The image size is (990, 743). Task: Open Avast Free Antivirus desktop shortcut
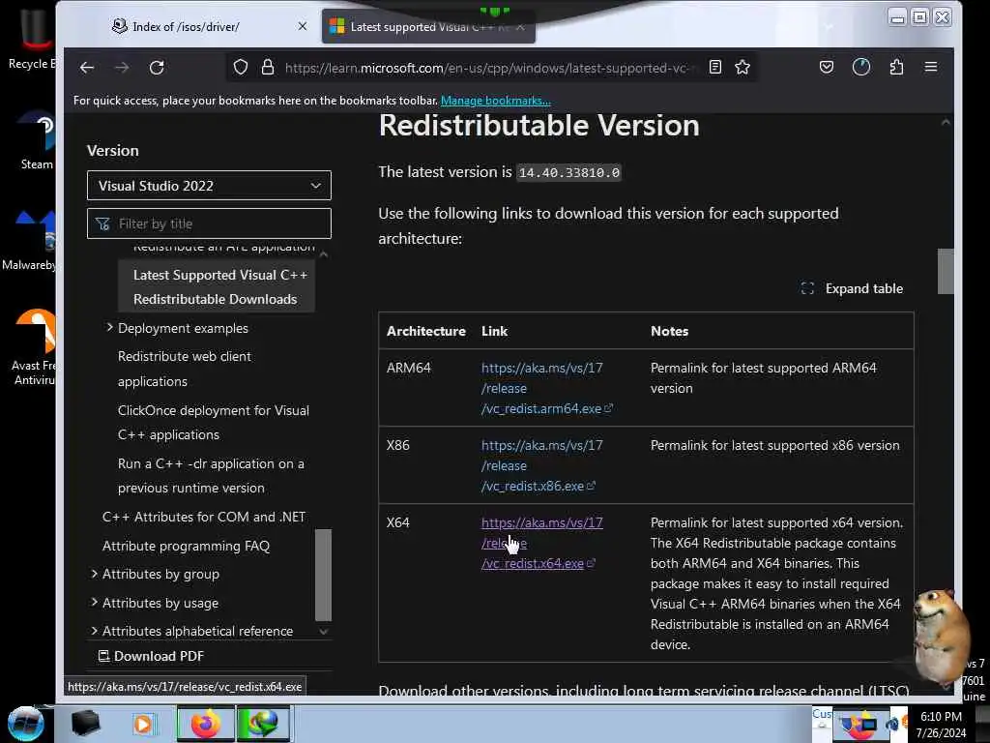coord(35,347)
